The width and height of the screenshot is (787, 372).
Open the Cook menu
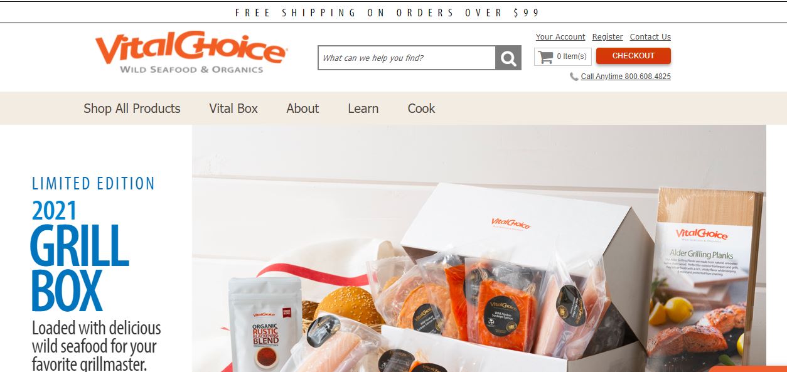[421, 109]
